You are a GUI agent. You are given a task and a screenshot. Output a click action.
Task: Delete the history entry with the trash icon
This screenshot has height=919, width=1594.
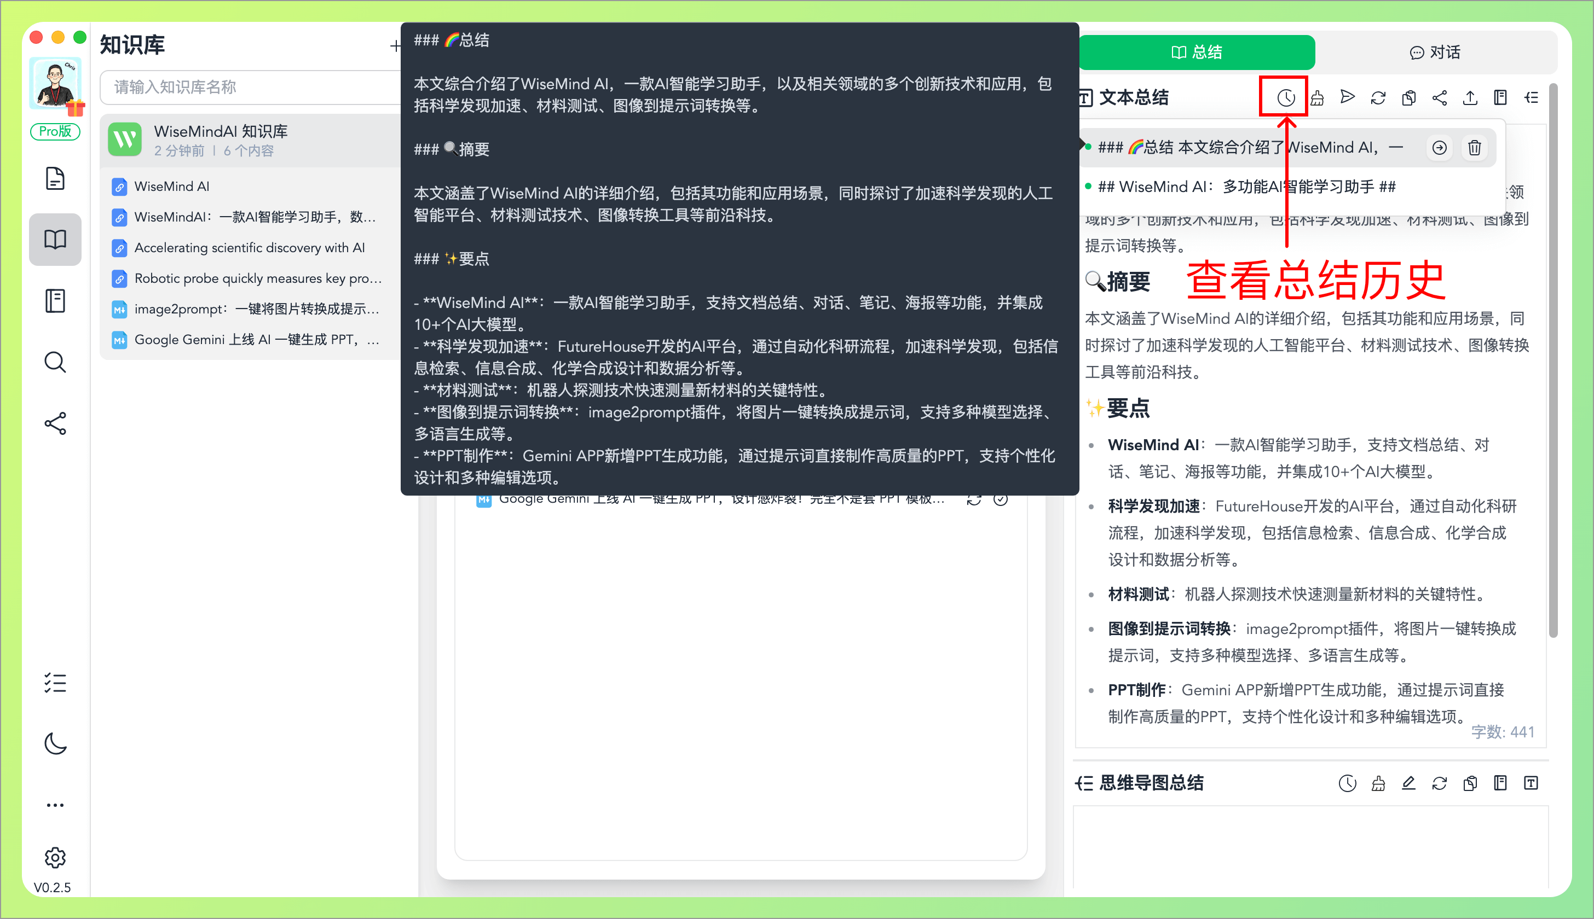1475,147
